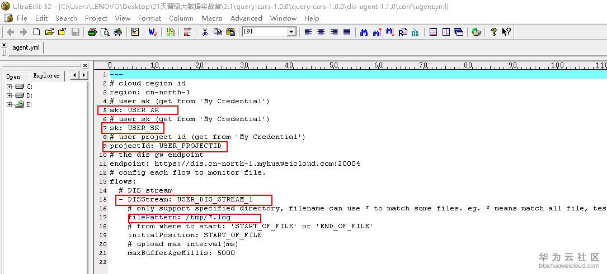Open Help question mark icon
The height and width of the screenshot is (274, 607).
click(493, 32)
